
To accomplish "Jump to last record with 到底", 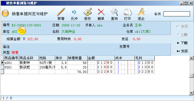I will 182,51.
